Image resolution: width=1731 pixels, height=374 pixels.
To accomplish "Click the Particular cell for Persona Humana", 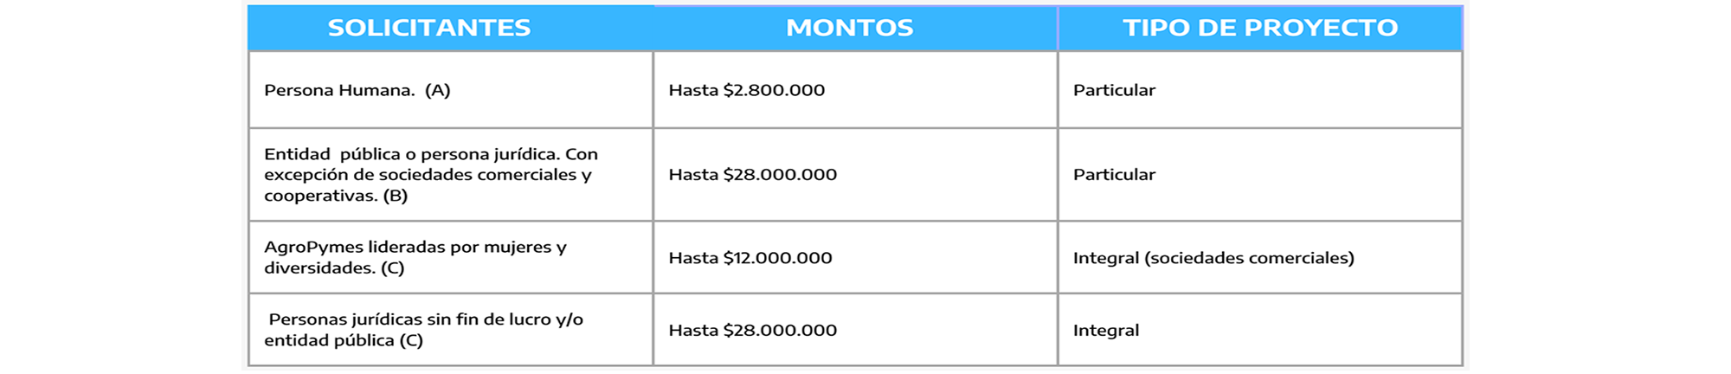I will pyautogui.click(x=1260, y=90).
